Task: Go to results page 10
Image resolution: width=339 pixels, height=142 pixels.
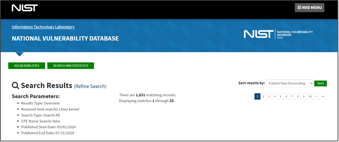Action: (x=310, y=97)
